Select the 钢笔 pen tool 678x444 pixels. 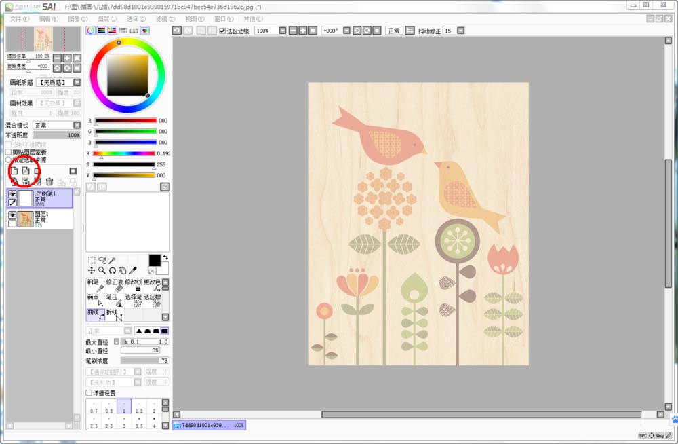(x=95, y=285)
